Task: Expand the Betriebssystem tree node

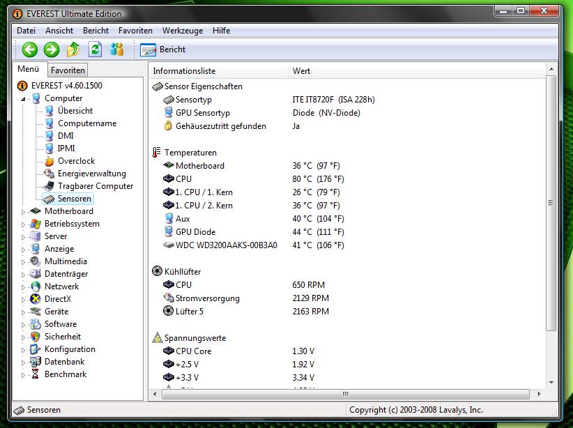Action: [x=23, y=224]
